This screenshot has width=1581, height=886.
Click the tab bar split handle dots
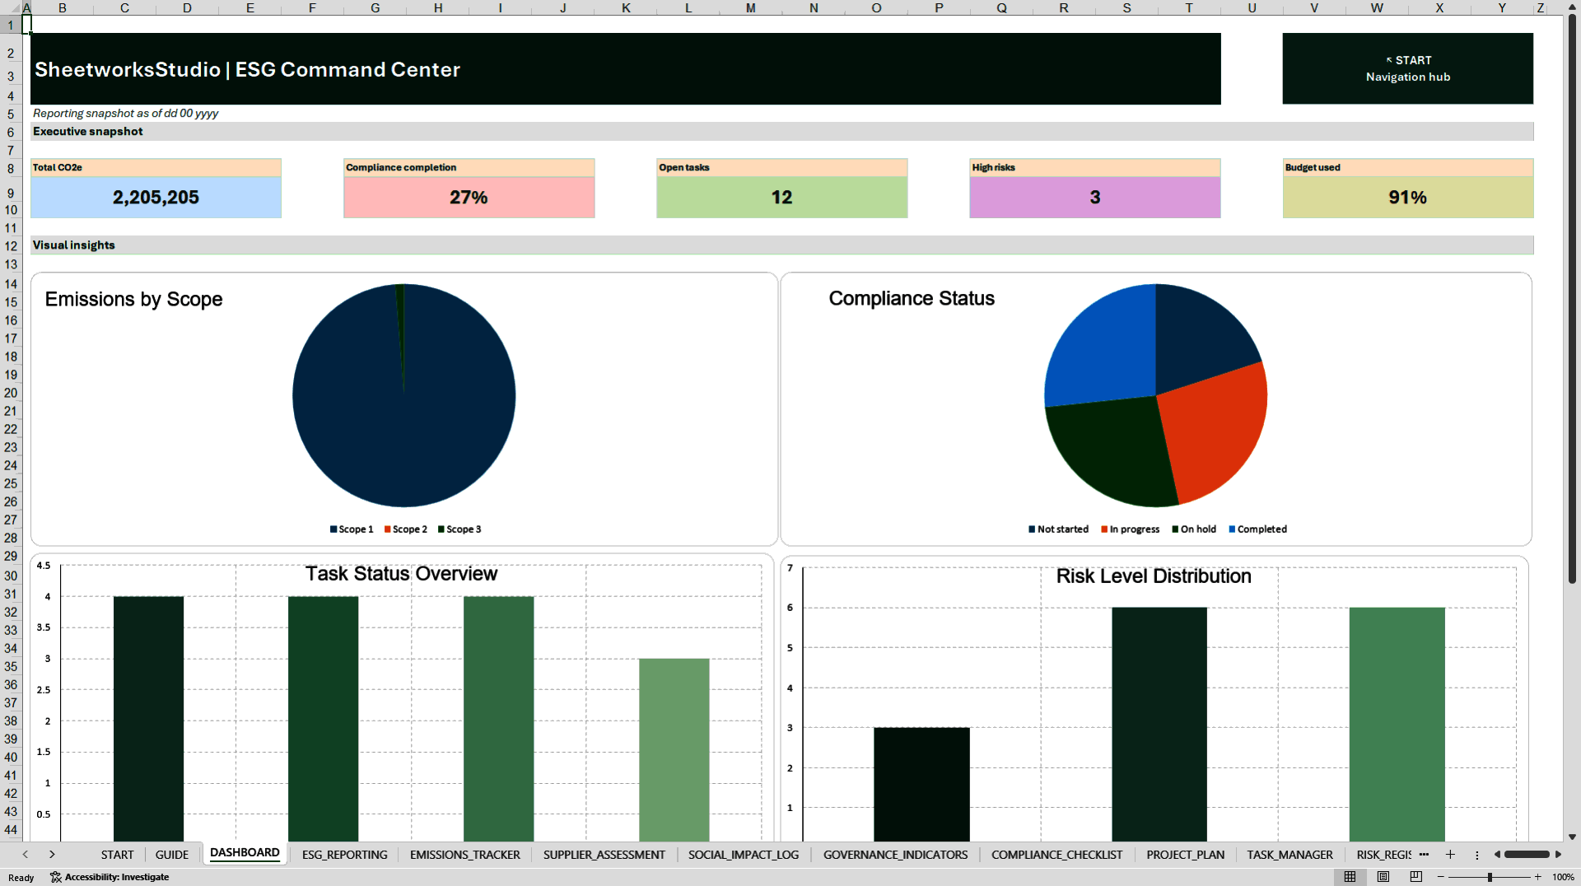[x=1476, y=855]
